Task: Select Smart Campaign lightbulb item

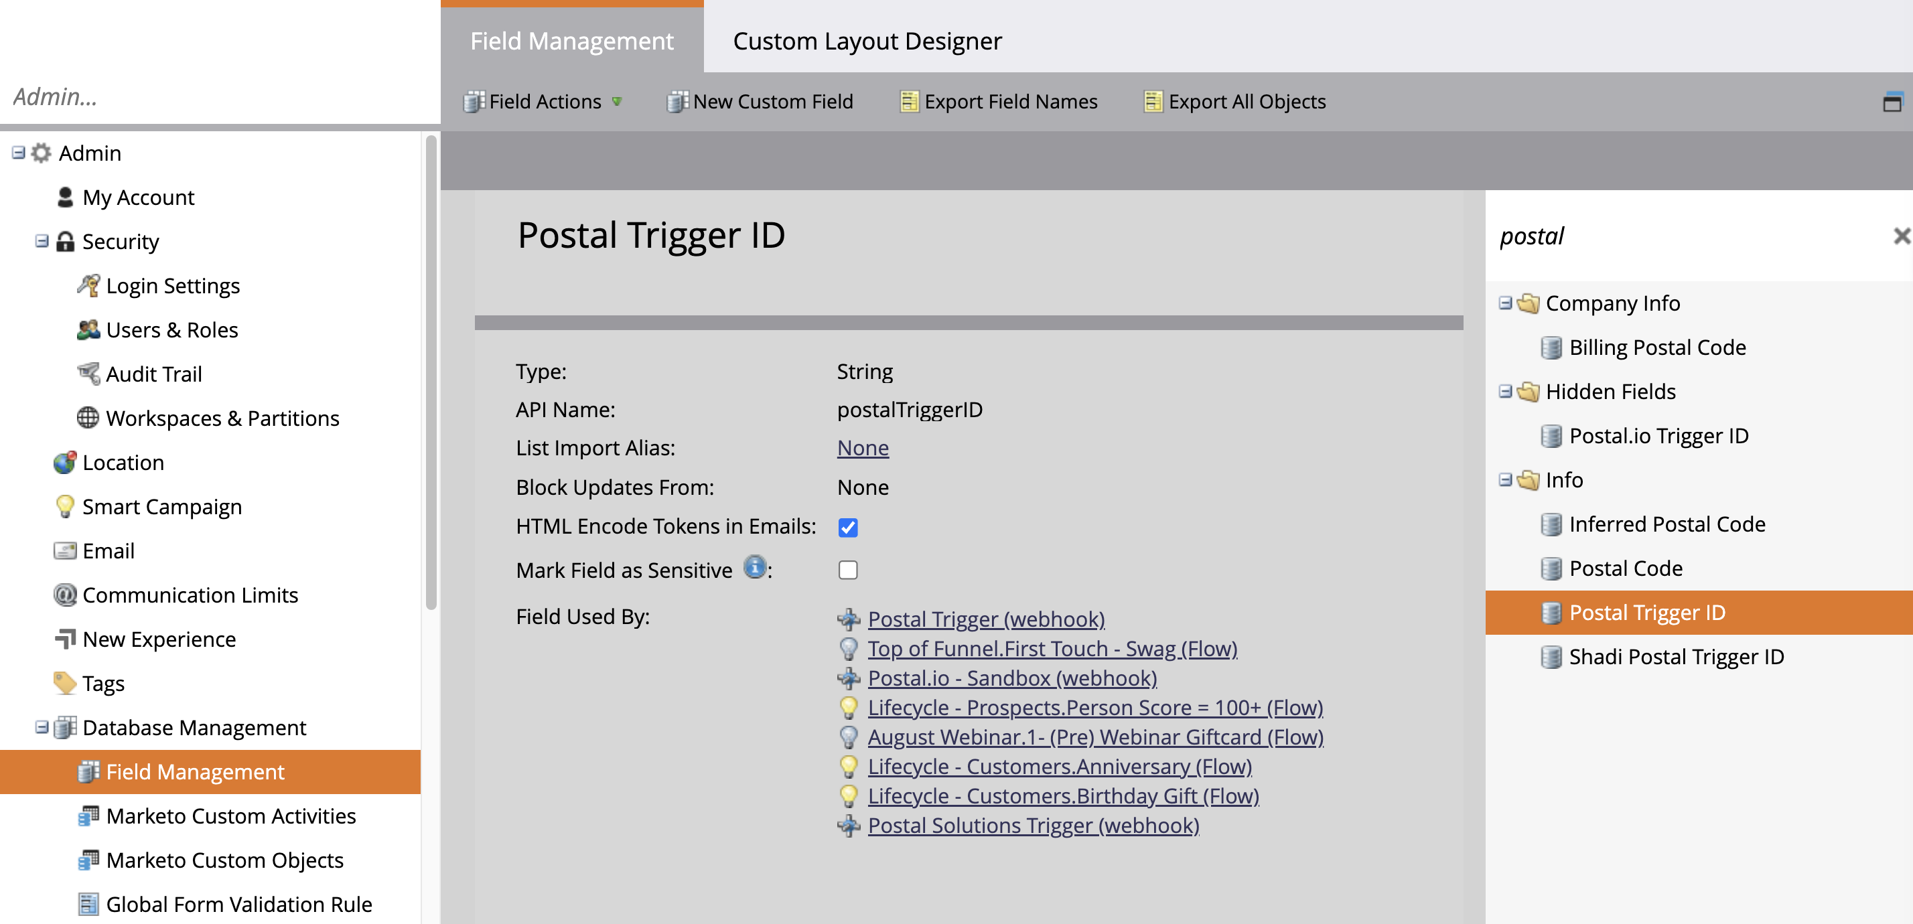Action: point(161,507)
